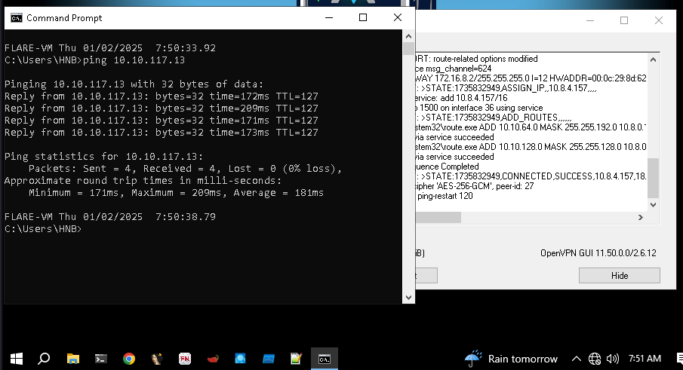This screenshot has width=683, height=370.
Task: Open taskbar Search
Action: coord(44,359)
